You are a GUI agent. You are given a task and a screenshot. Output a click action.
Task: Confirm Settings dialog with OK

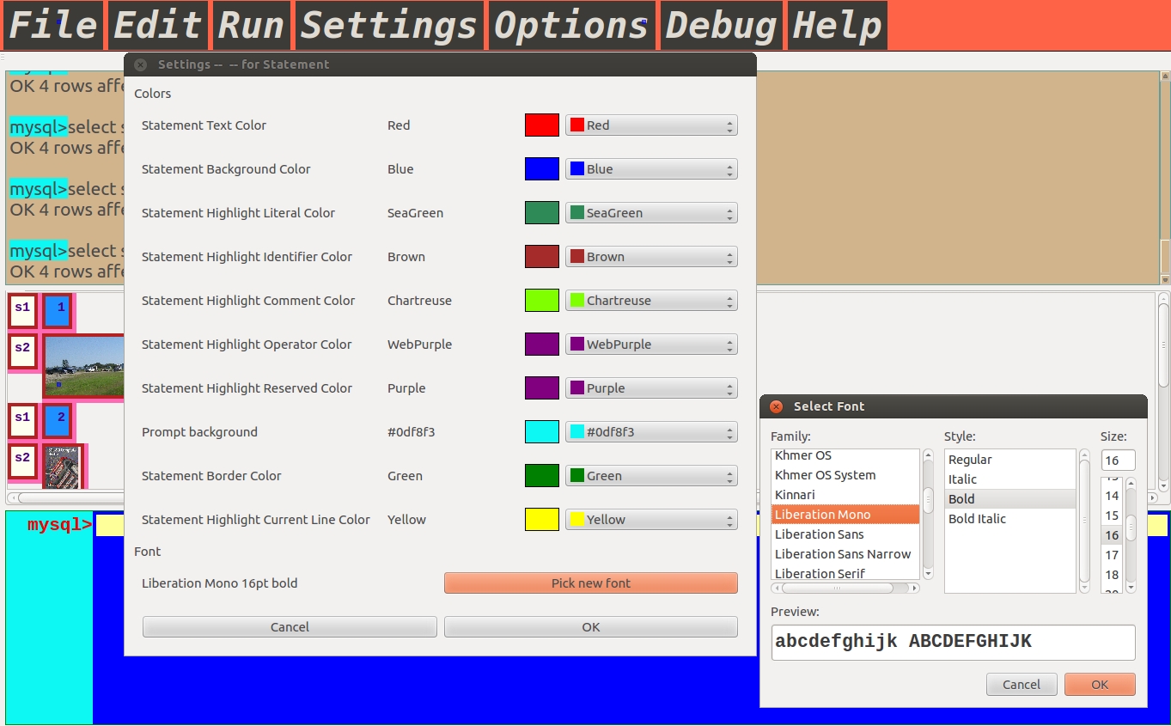click(591, 627)
